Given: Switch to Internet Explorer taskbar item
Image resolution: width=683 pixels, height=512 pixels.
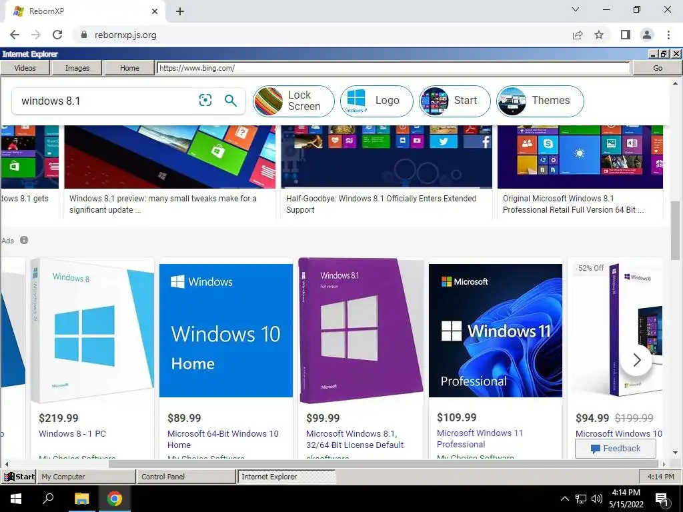Looking at the screenshot, I should (x=286, y=476).
